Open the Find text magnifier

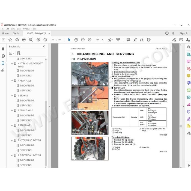(31, 40)
